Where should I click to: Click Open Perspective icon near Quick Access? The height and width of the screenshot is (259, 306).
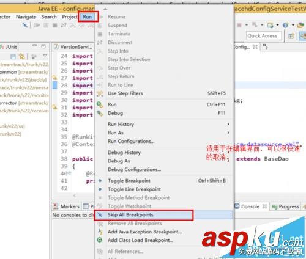[x=291, y=36]
